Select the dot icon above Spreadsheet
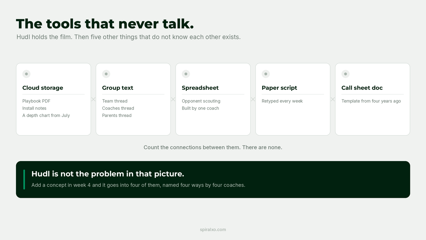The height and width of the screenshot is (240, 426). (x=186, y=74)
